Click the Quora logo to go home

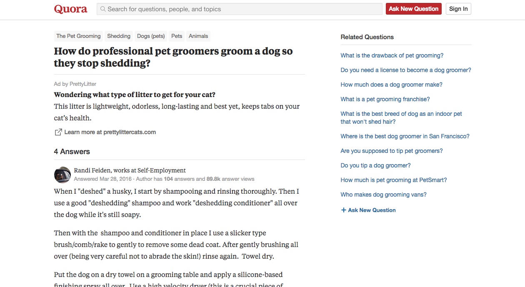[x=70, y=8]
